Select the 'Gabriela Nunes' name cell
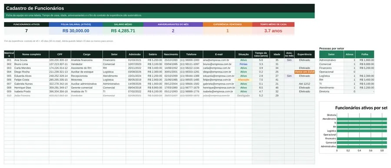This screenshot has width=391, height=168. pyautogui.click(x=31, y=84)
